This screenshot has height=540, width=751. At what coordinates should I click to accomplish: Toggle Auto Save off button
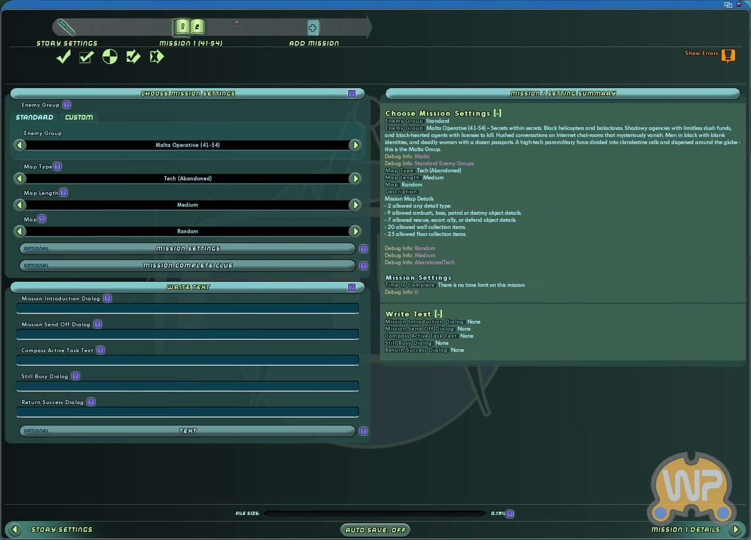(x=375, y=529)
